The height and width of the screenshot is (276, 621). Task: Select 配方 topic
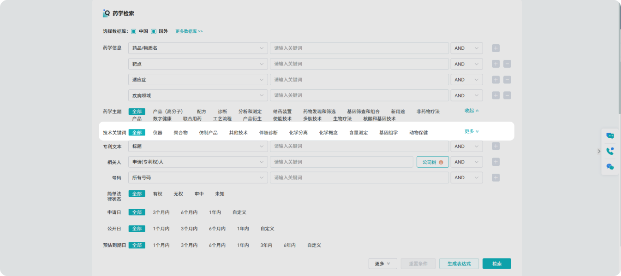(x=202, y=112)
